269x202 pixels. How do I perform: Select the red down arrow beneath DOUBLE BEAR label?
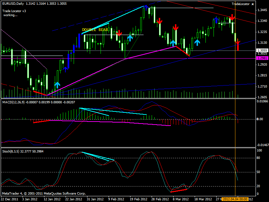tap(119, 33)
